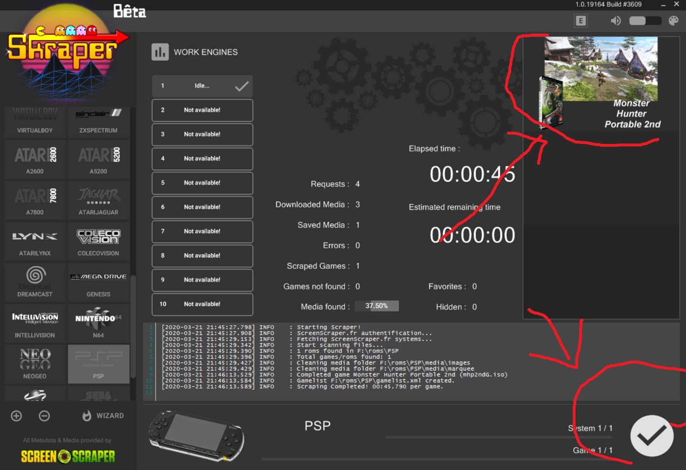The width and height of the screenshot is (686, 470).
Task: Click work engine 2 Not available
Action: (x=202, y=110)
